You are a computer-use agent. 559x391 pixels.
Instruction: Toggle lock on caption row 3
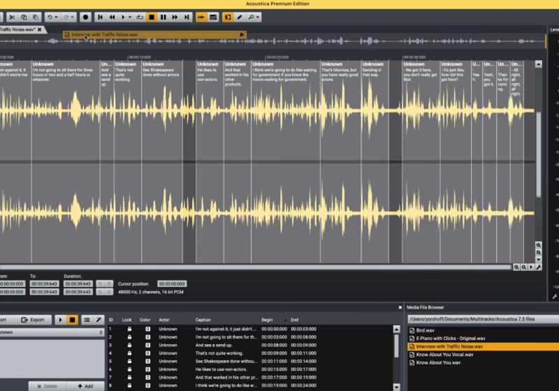(129, 345)
